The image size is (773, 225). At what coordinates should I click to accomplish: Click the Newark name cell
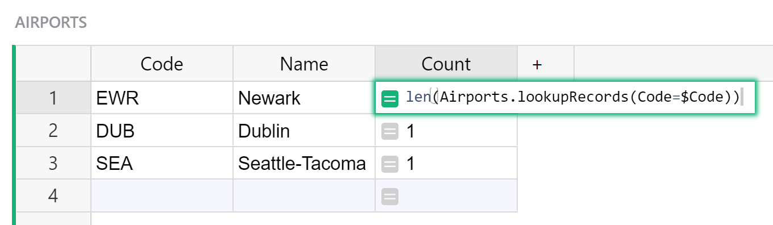[304, 98]
